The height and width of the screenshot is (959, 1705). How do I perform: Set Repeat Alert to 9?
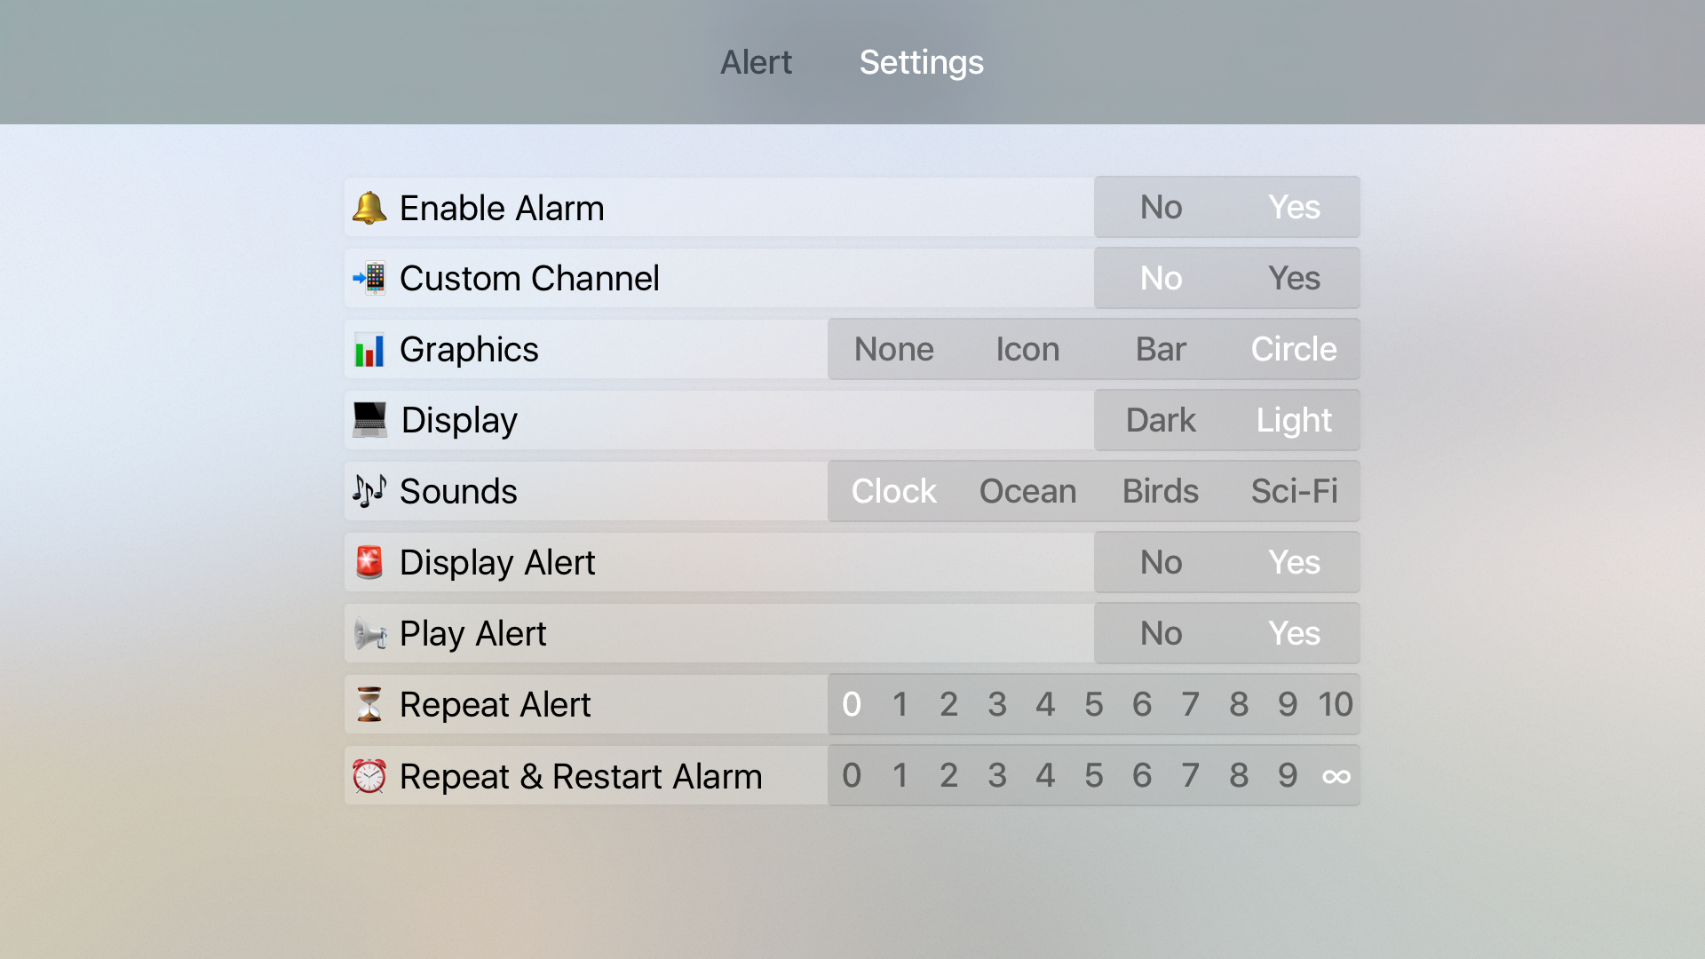click(x=1288, y=704)
